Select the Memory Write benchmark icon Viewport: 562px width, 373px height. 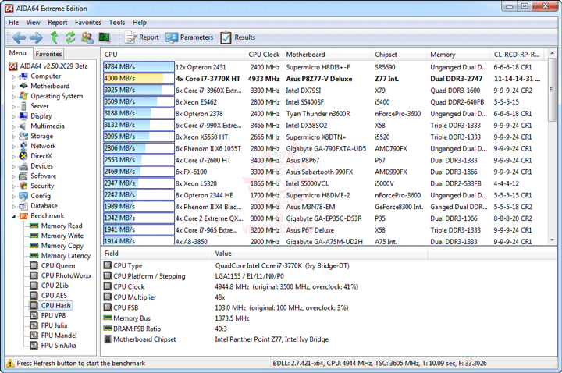pyautogui.click(x=34, y=236)
